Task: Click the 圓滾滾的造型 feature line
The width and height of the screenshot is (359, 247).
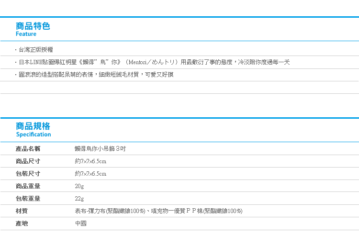Action: click(x=96, y=74)
